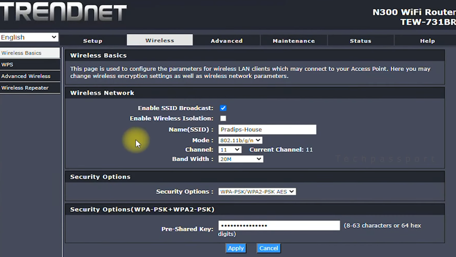Screen dimensions: 456x257
Task: Go to the Maintenance tab
Action: click(294, 40)
